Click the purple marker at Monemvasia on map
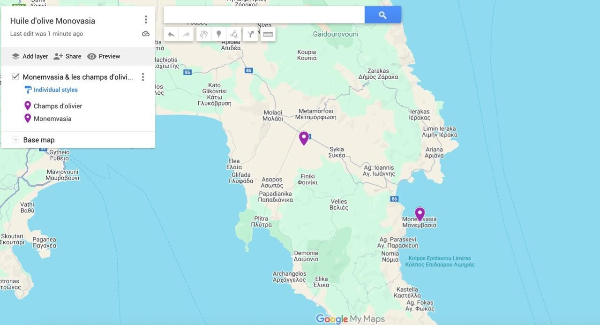Image resolution: width=600 pixels, height=325 pixels. click(x=420, y=214)
